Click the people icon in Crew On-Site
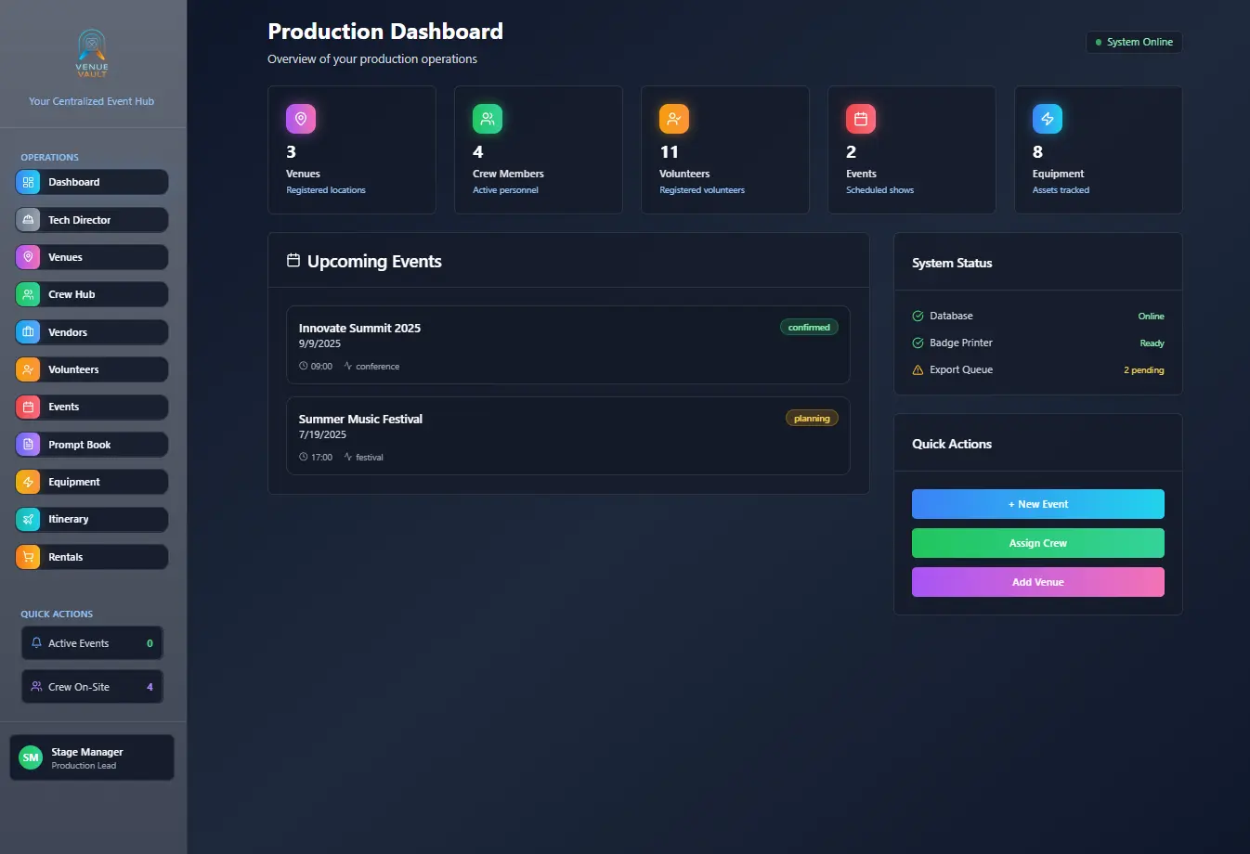Screen dimensions: 1250x854 37,687
